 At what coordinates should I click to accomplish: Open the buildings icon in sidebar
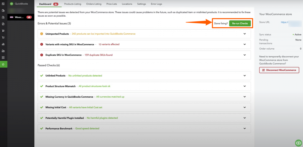click(3, 51)
